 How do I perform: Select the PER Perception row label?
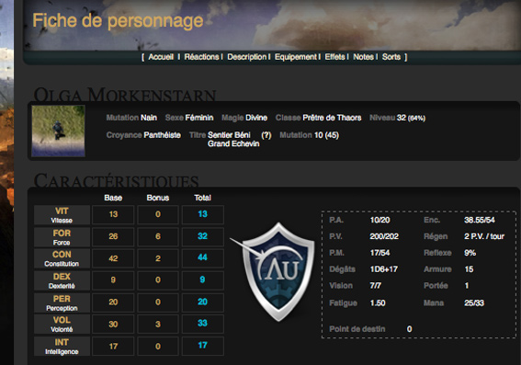[62, 302]
